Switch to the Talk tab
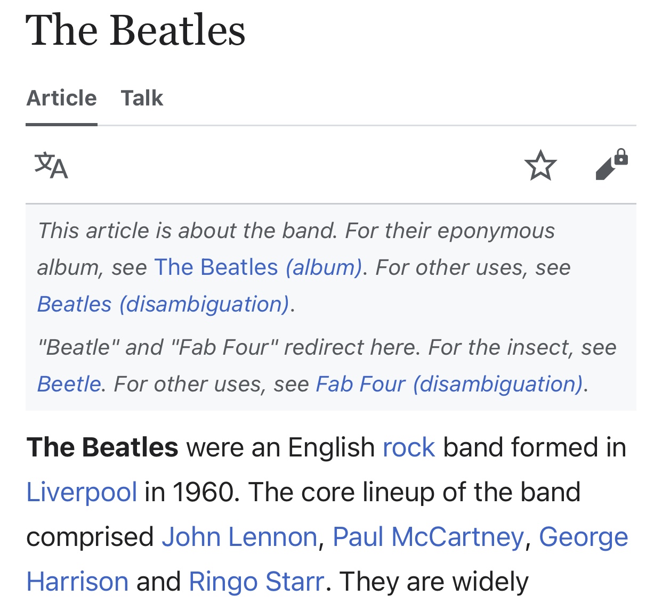The height and width of the screenshot is (604, 662). coord(142,99)
